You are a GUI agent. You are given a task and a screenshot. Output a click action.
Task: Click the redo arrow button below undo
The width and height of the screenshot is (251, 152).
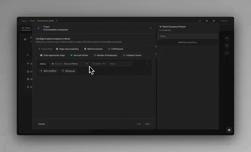coord(227,53)
